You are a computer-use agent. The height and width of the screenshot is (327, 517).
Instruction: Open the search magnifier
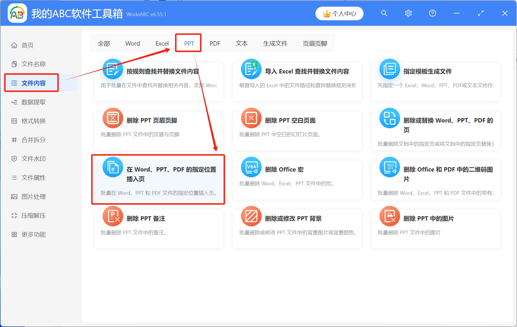pyautogui.click(x=384, y=13)
